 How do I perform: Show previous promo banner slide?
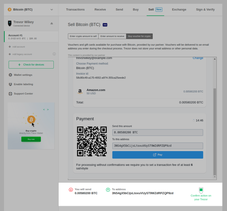44,109
